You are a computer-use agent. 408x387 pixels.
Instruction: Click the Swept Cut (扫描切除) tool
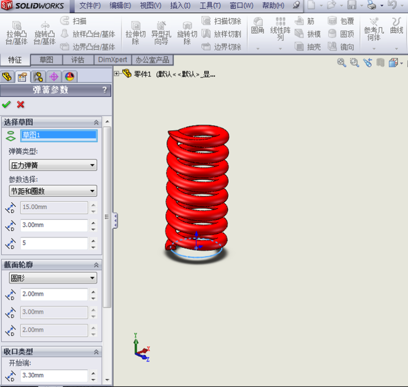point(222,21)
